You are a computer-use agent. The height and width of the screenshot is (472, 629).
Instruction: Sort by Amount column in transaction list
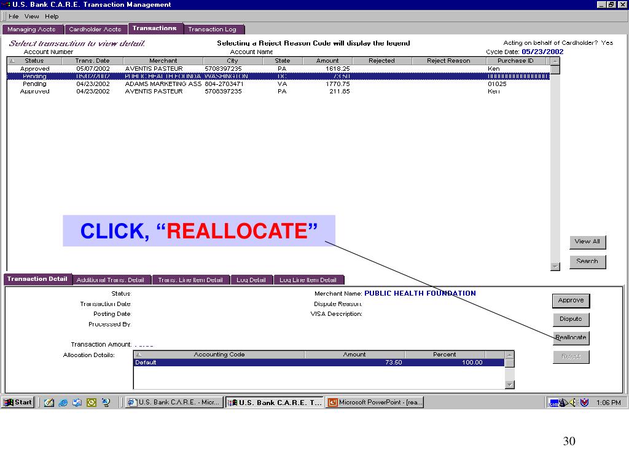tap(327, 61)
